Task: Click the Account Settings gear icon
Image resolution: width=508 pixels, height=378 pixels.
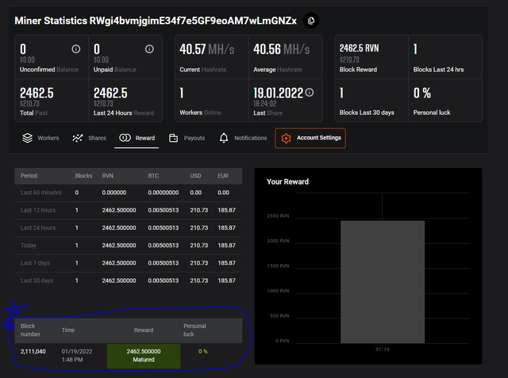Action: tap(286, 138)
